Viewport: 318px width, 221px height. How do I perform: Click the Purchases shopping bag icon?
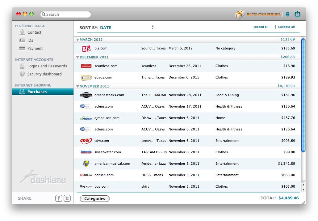click(x=22, y=91)
